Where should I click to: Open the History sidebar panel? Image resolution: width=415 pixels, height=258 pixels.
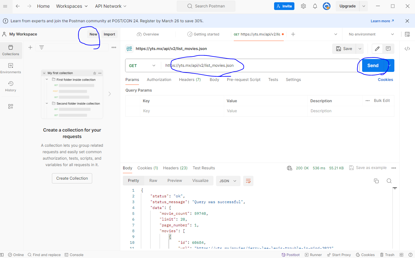coord(11,86)
